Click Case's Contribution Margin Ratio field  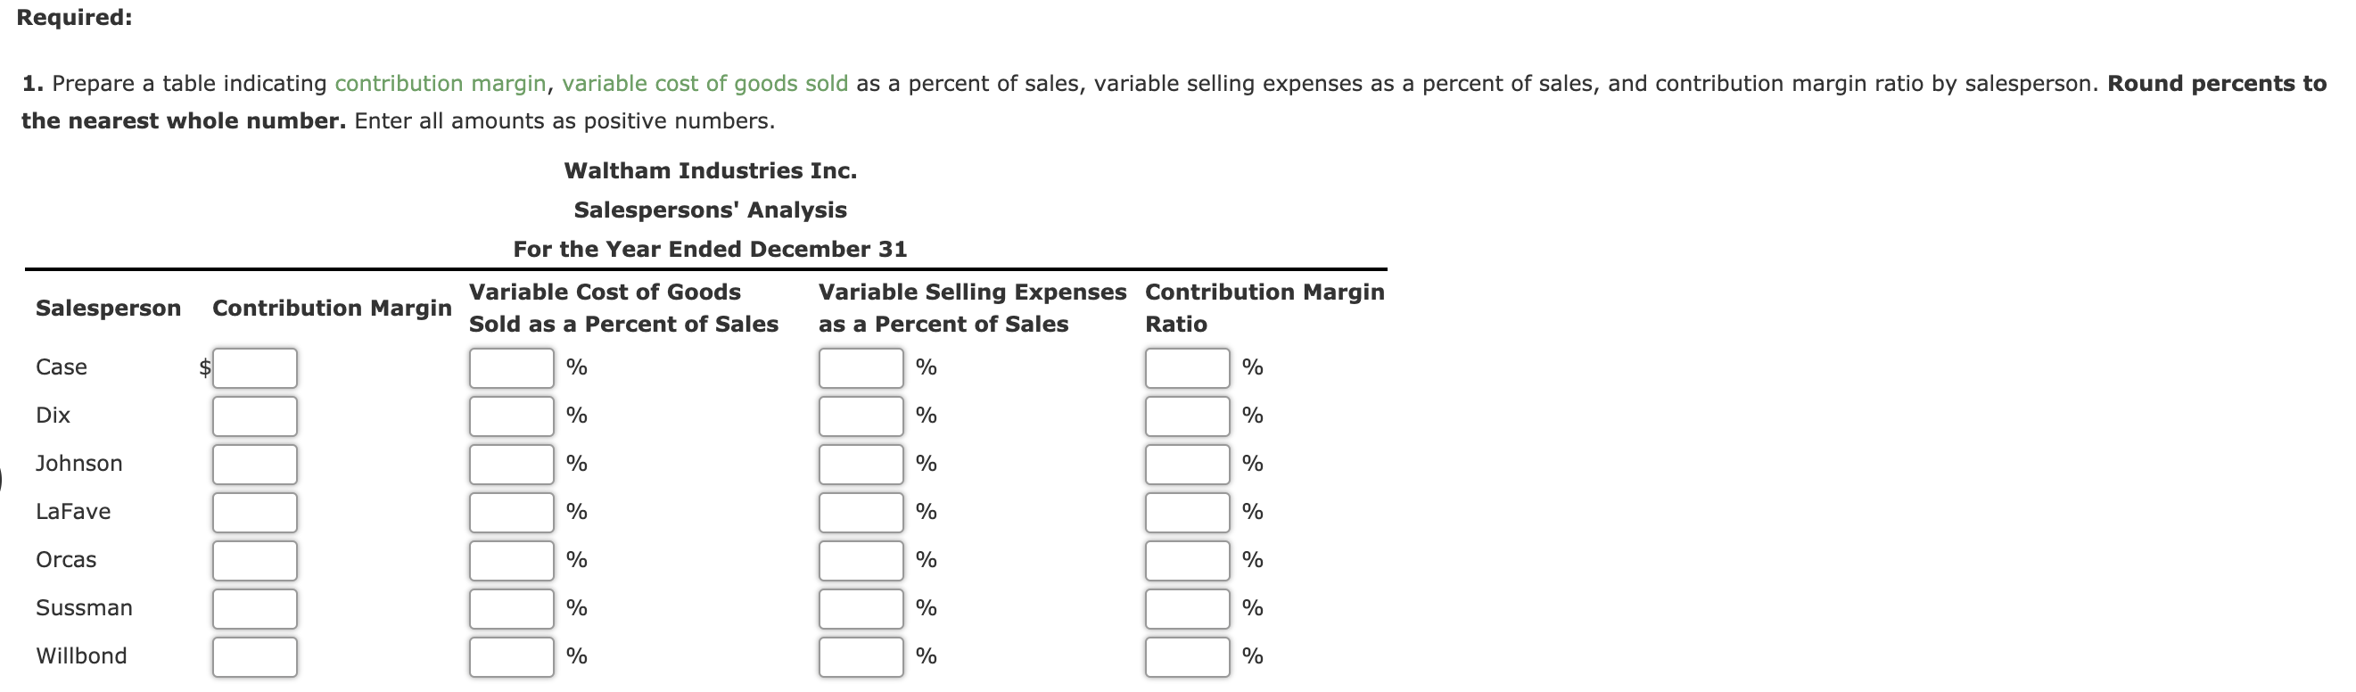(1187, 368)
